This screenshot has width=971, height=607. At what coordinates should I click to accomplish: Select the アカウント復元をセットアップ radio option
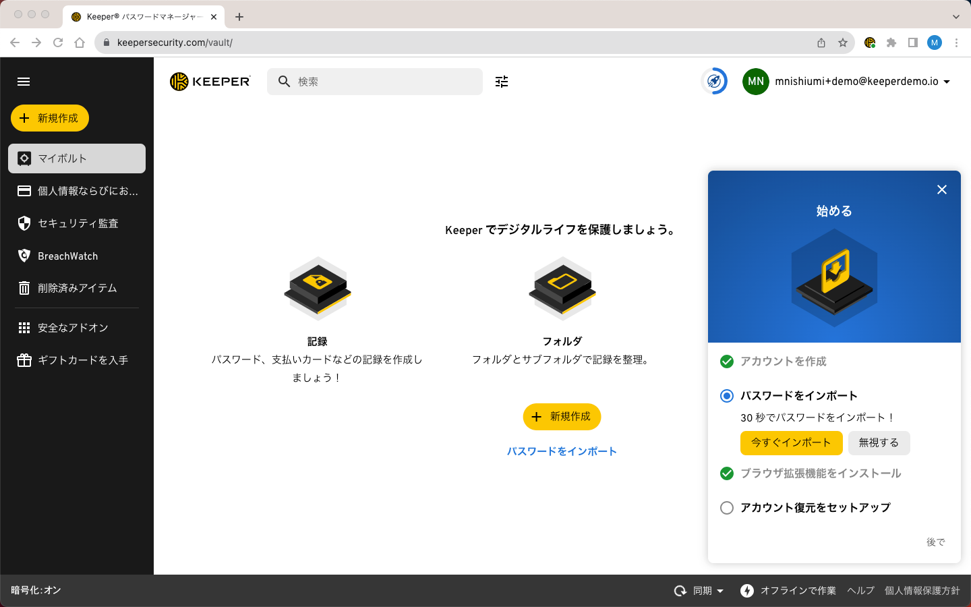coord(727,508)
